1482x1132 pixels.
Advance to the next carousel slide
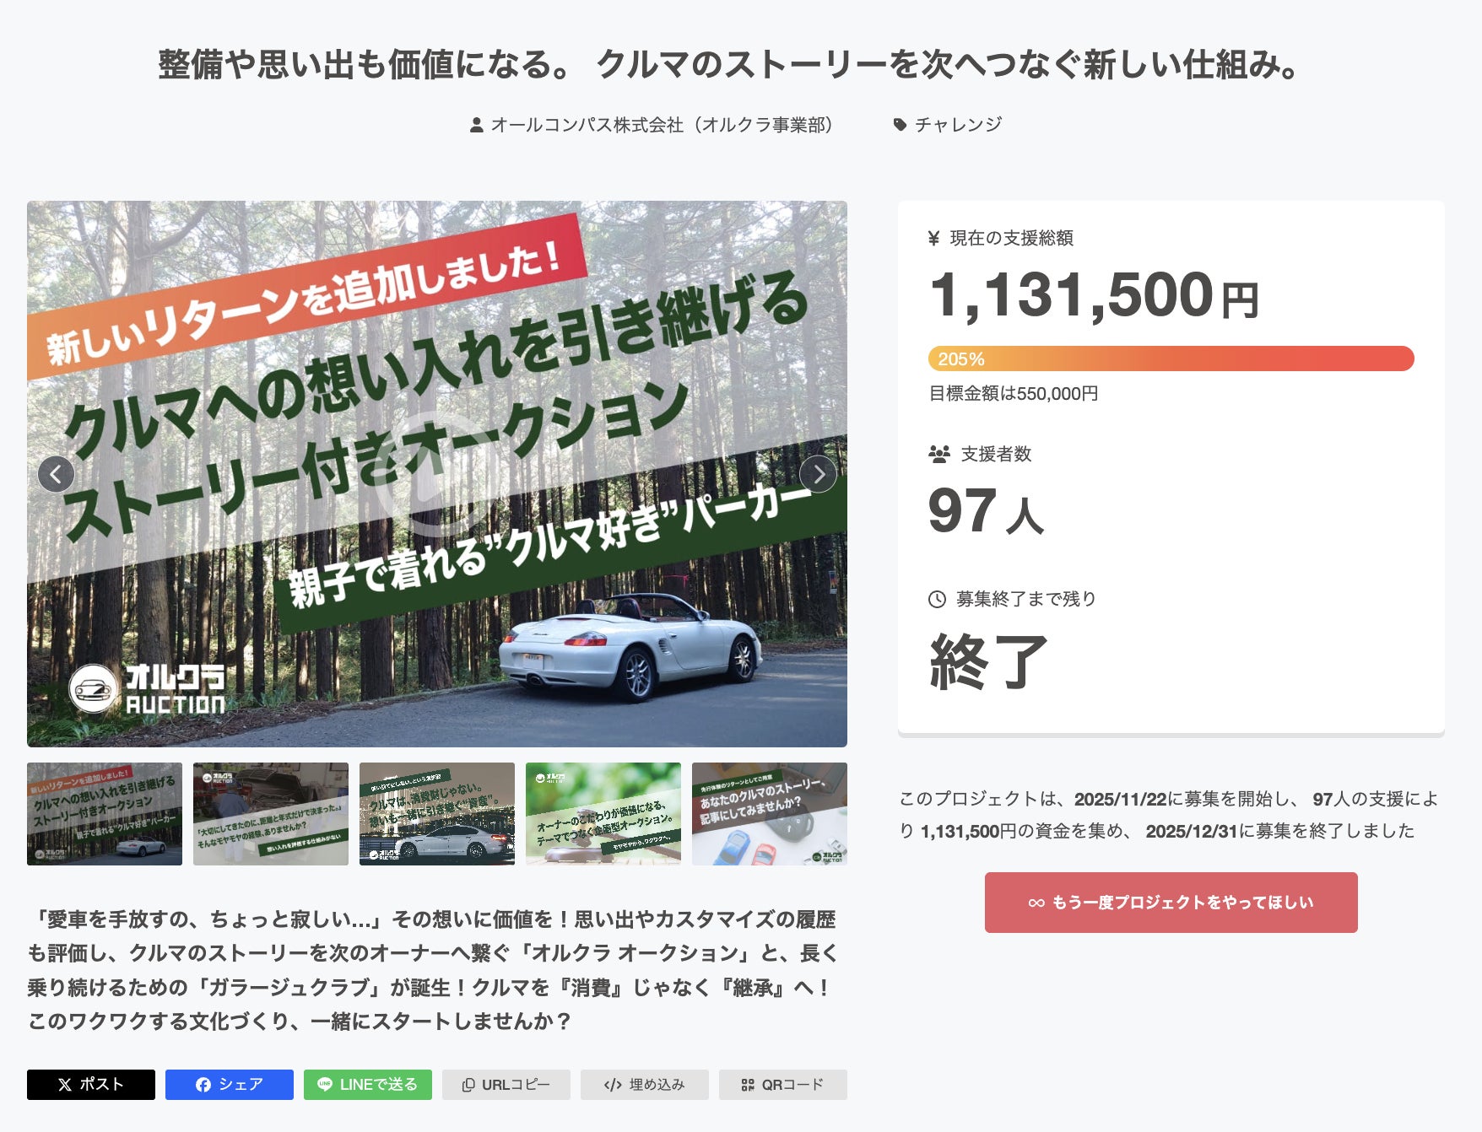coord(818,475)
